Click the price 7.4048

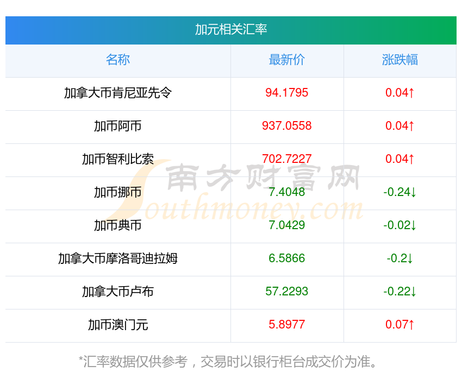coord(286,192)
